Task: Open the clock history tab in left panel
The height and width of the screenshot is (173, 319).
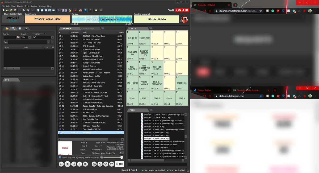Action: click(20, 28)
